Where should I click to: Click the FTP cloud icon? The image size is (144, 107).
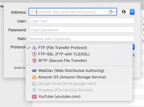34,48
